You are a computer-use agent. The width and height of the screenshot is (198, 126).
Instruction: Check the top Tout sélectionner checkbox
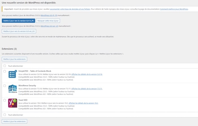[5, 66]
